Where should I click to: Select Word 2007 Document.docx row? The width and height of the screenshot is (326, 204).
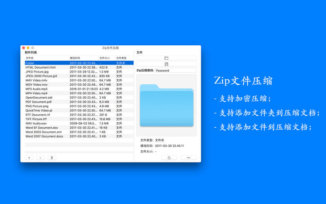point(44,136)
